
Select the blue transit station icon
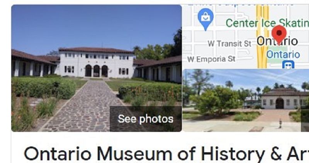point(288,65)
